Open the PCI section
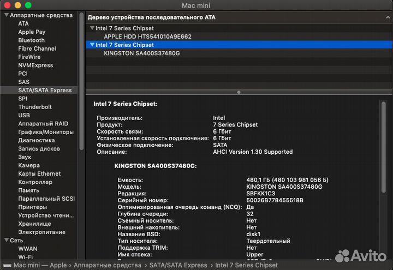 pos(23,74)
